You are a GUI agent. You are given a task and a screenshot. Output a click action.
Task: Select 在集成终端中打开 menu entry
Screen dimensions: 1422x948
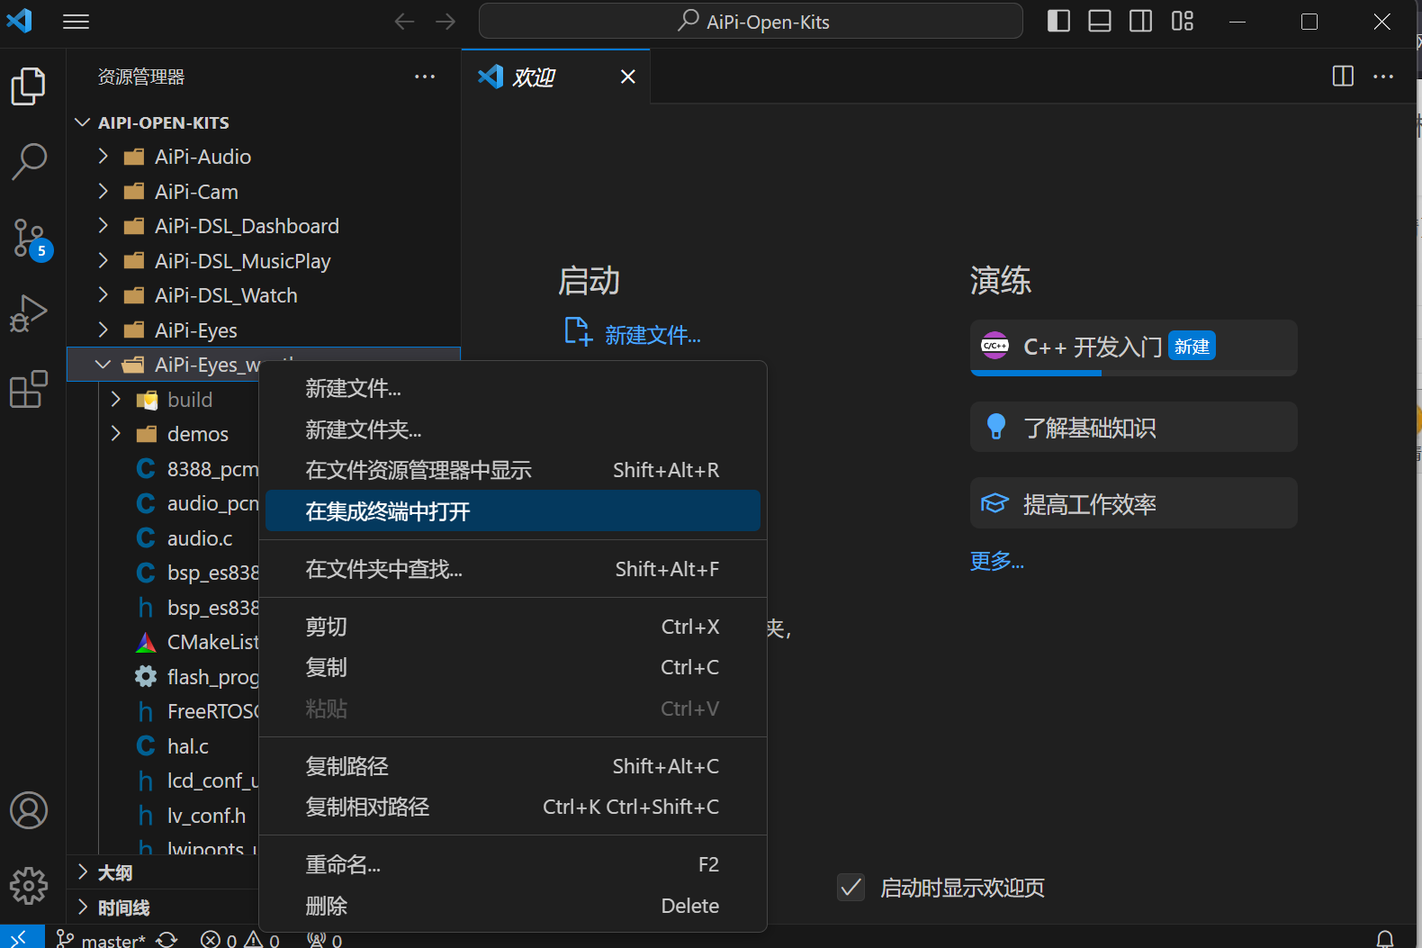(x=513, y=511)
